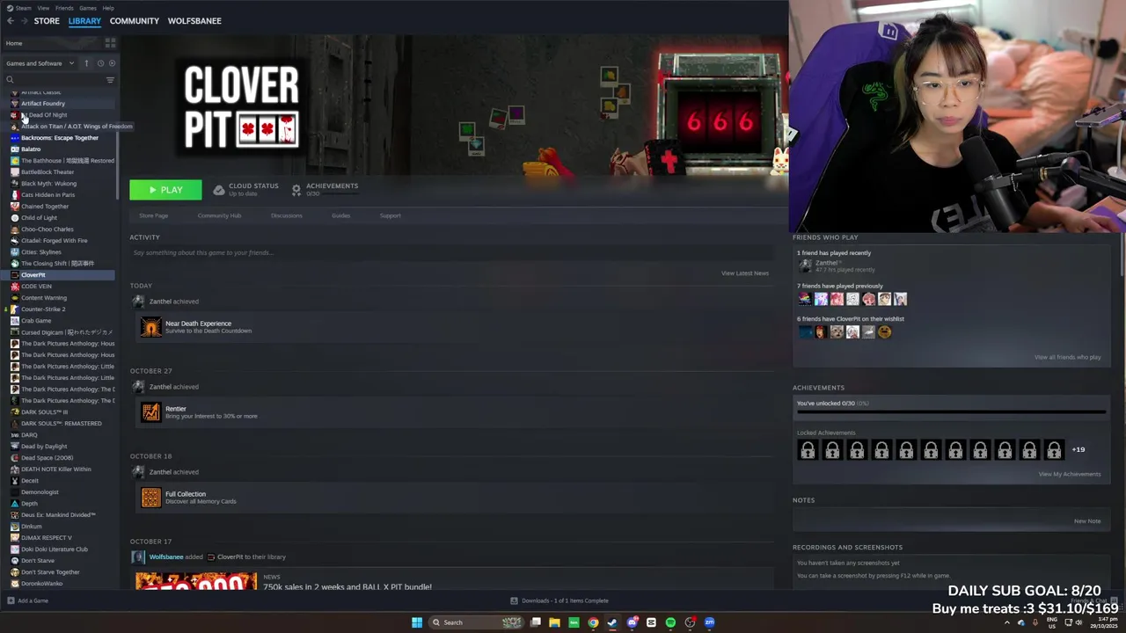The width and height of the screenshot is (1126, 633).
Task: Select Cities: Skylines in the game list
Action: coord(41,252)
